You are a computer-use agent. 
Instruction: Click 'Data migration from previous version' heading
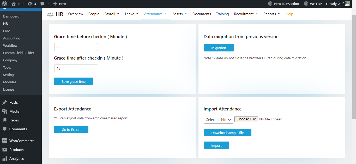[x=241, y=37]
